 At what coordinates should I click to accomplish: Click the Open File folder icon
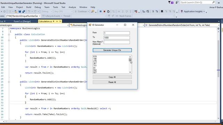[x=16, y=11]
